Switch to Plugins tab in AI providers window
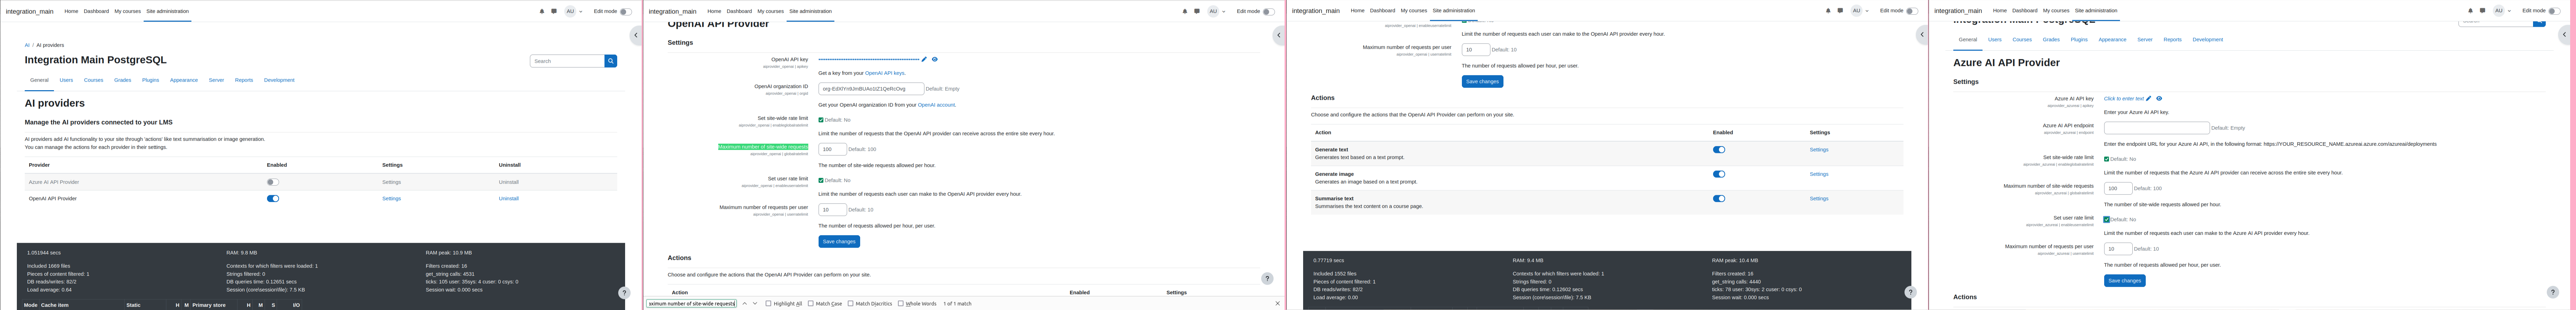 (x=150, y=80)
